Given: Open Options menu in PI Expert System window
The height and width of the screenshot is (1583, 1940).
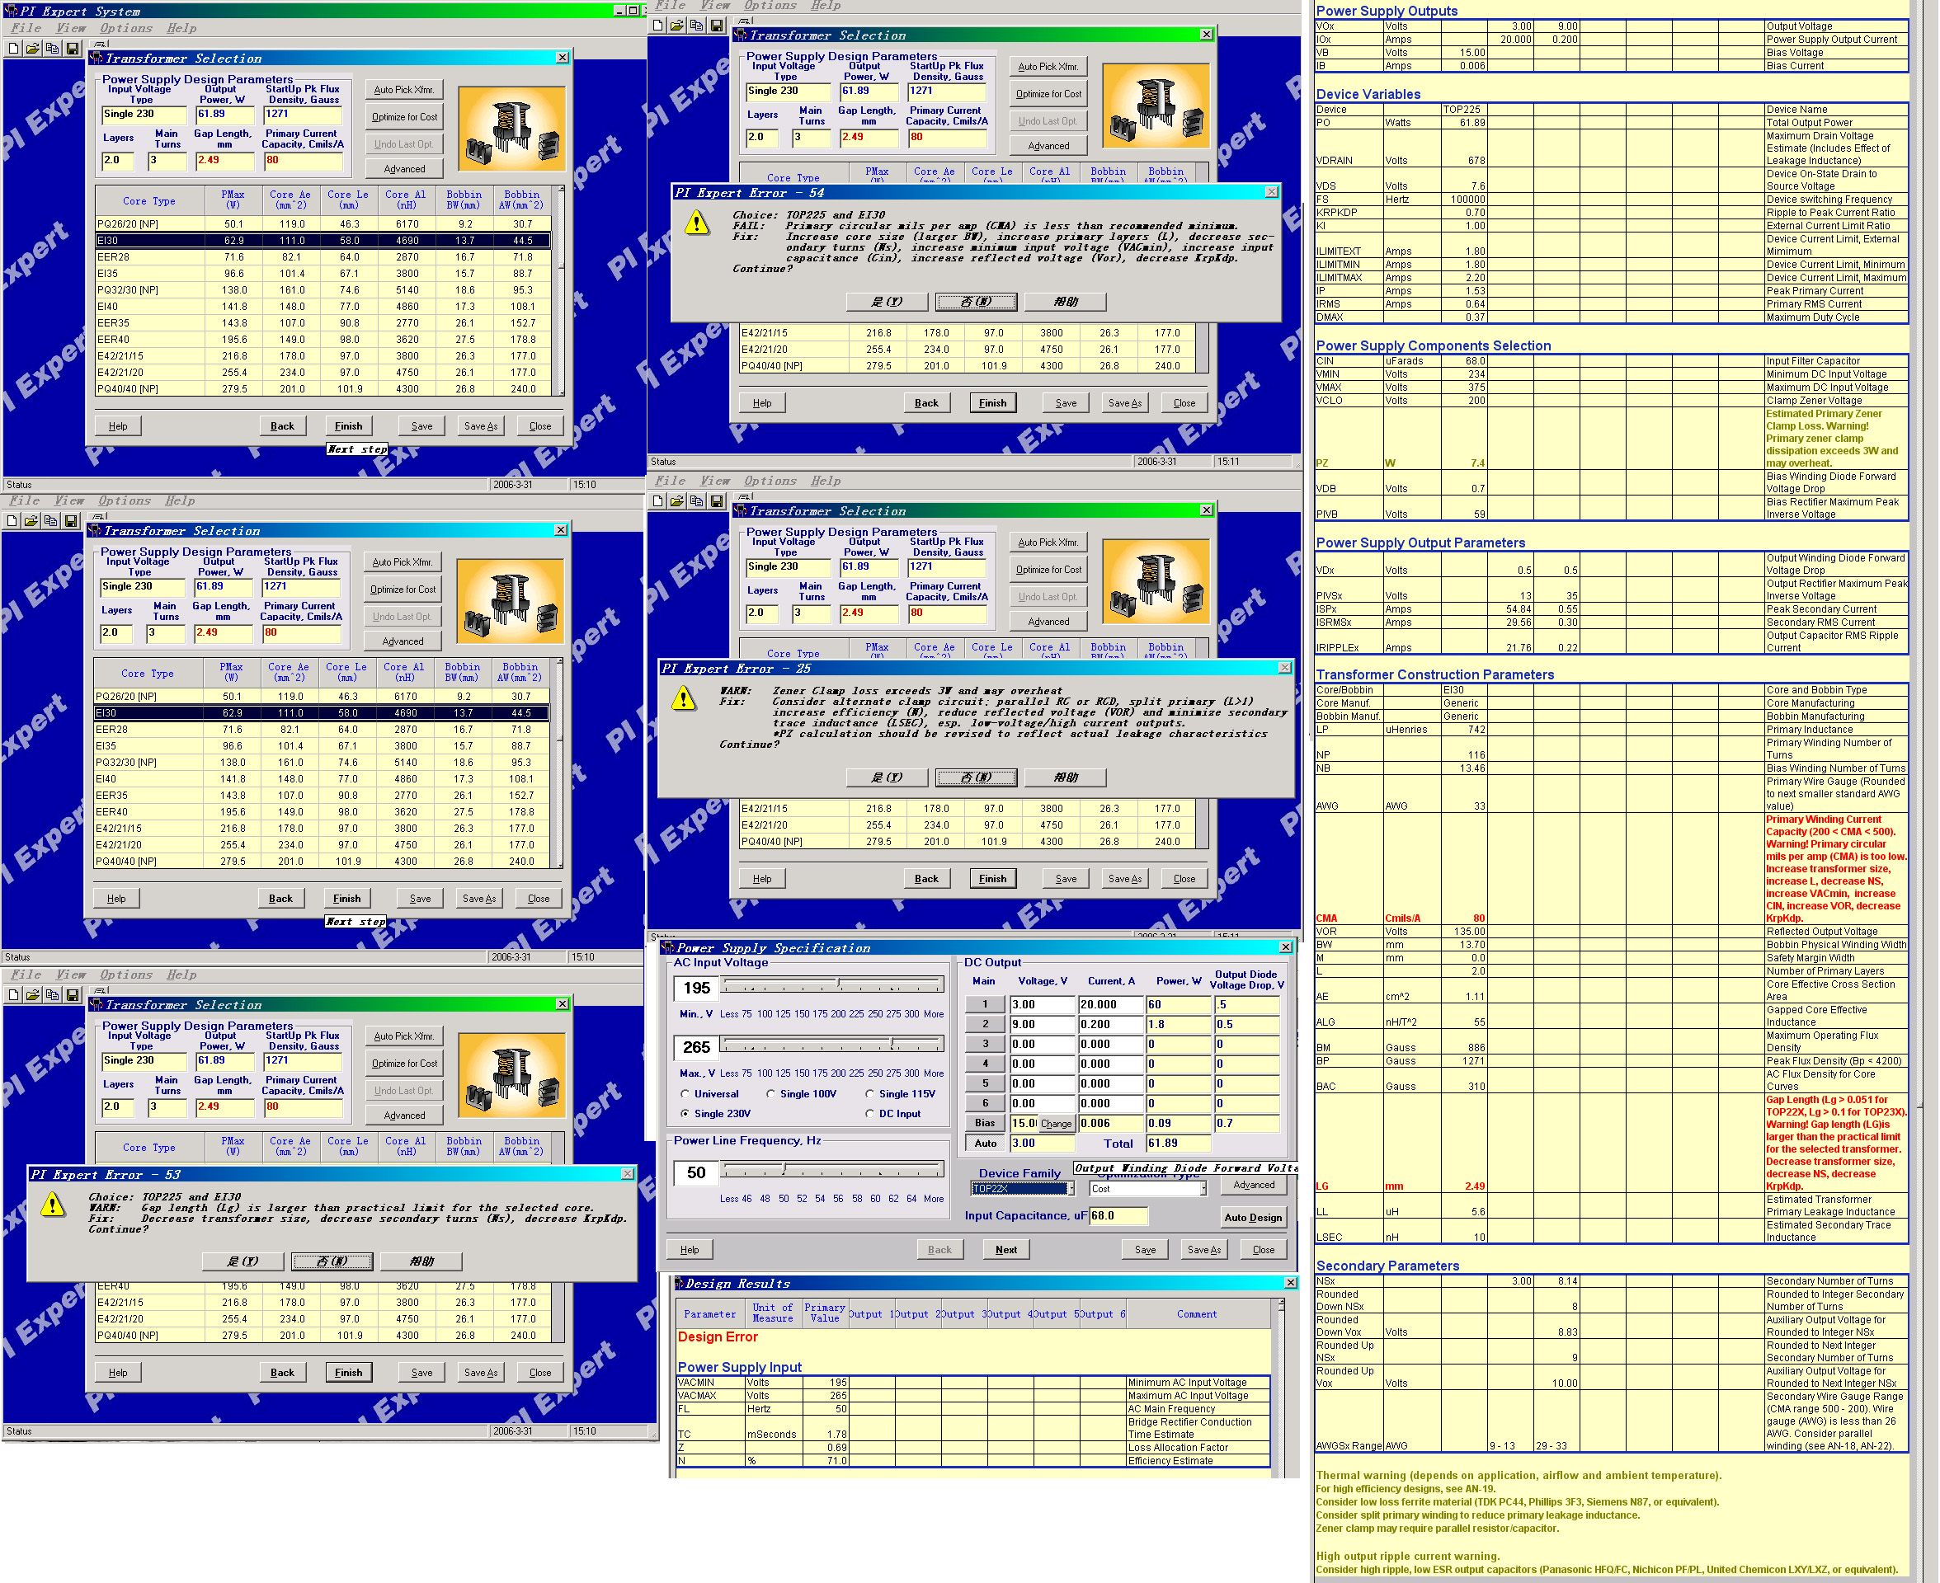Looking at the screenshot, I should 126,28.
